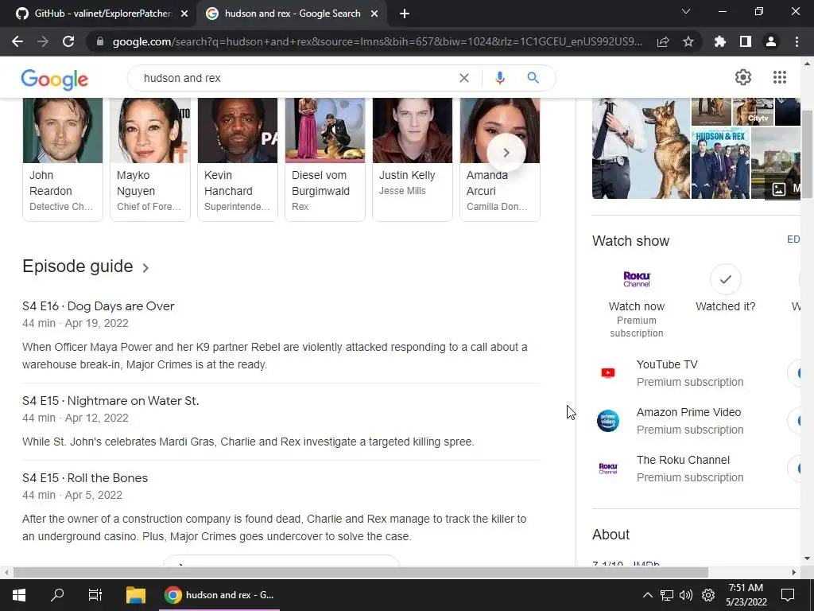The height and width of the screenshot is (611, 814).
Task: Click the Google logo
Action: coord(55,79)
